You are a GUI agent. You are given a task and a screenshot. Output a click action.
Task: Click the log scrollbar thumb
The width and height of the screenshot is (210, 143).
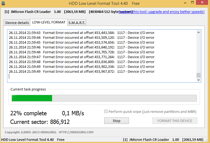click(199, 75)
